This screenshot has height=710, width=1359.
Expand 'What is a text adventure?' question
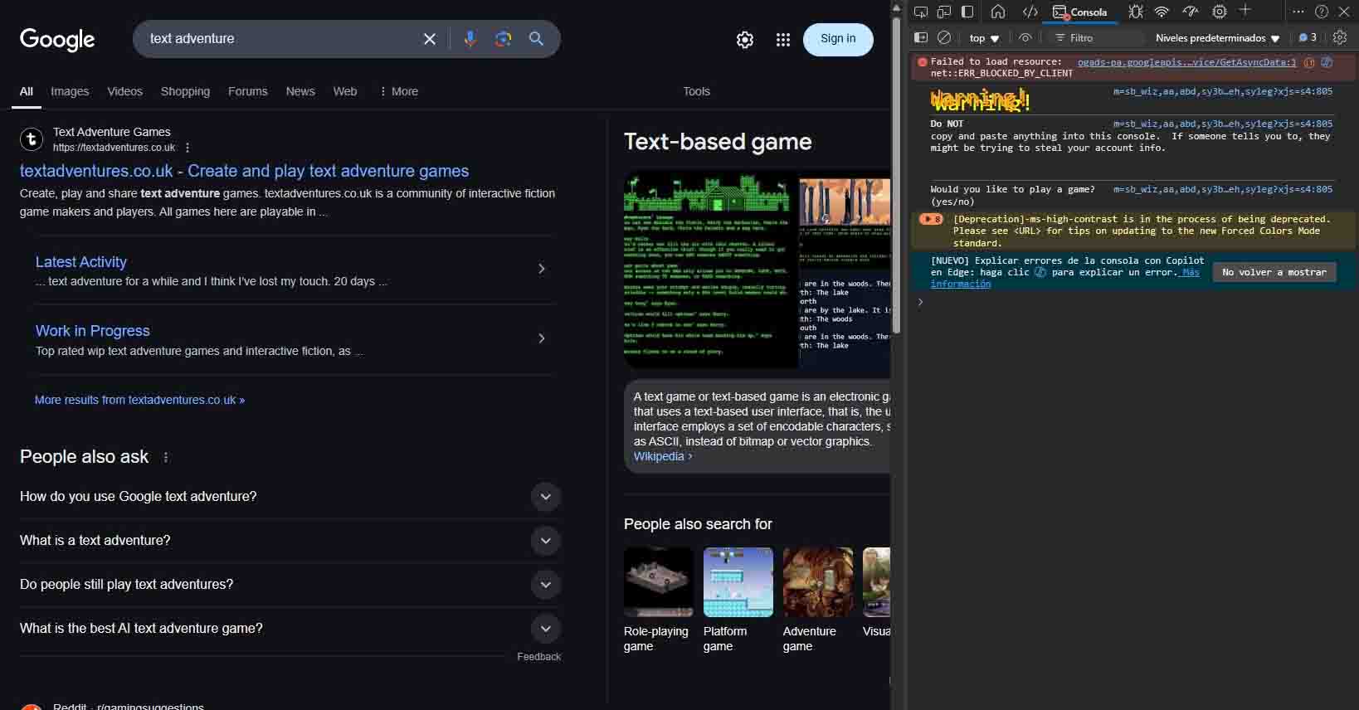click(545, 541)
